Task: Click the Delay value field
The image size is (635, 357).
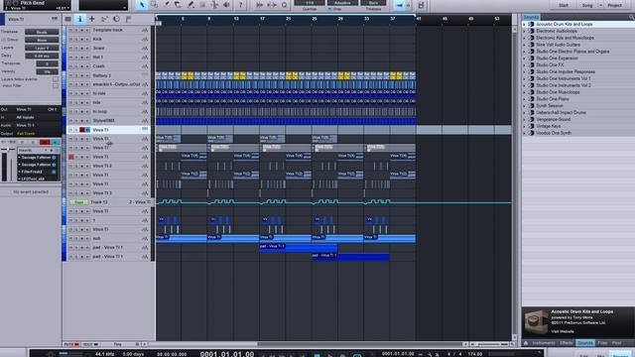Action: pyautogui.click(x=42, y=56)
